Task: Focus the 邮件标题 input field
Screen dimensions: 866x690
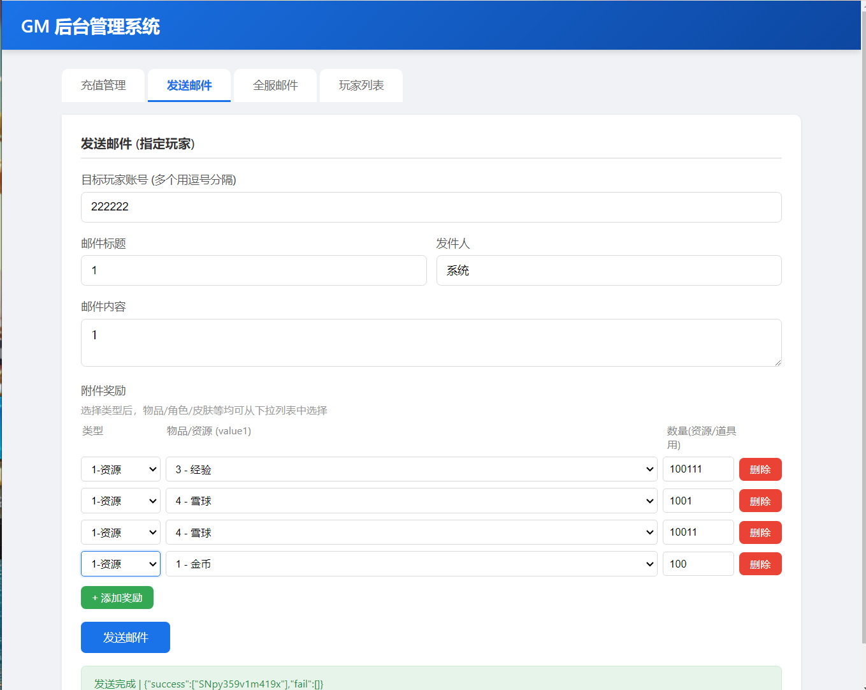Action: 254,270
